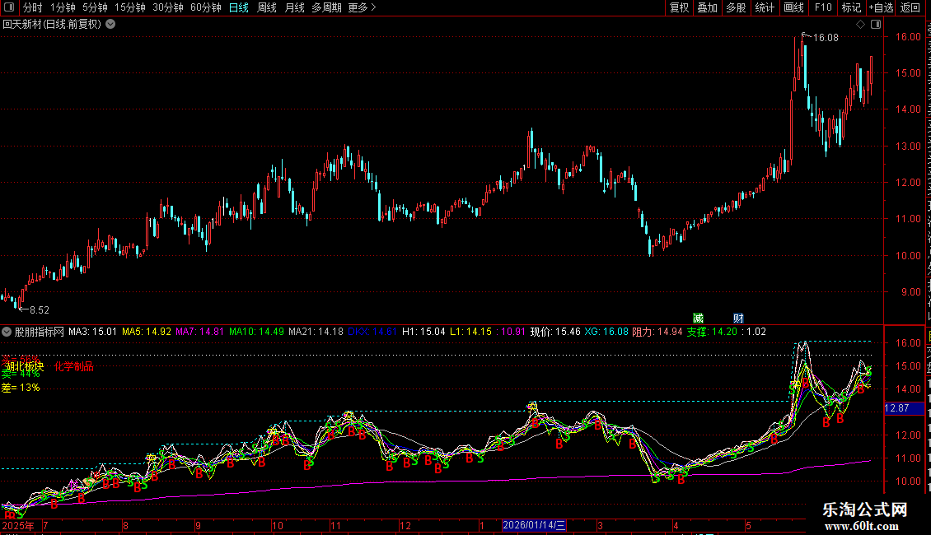The width and height of the screenshot is (931, 535).
Task: Select the 5分钟 timeframe
Action: pos(95,7)
